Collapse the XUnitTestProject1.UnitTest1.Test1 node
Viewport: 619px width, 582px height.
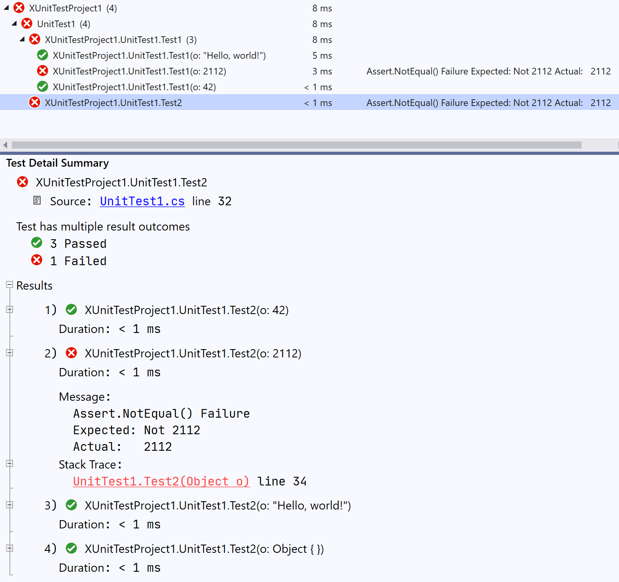coord(22,39)
